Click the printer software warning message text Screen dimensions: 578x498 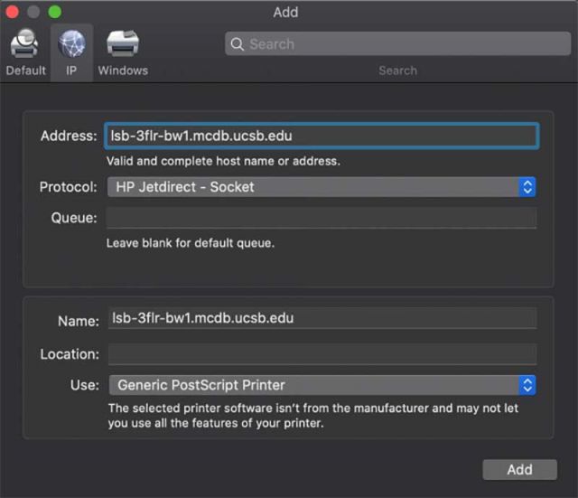tap(313, 416)
